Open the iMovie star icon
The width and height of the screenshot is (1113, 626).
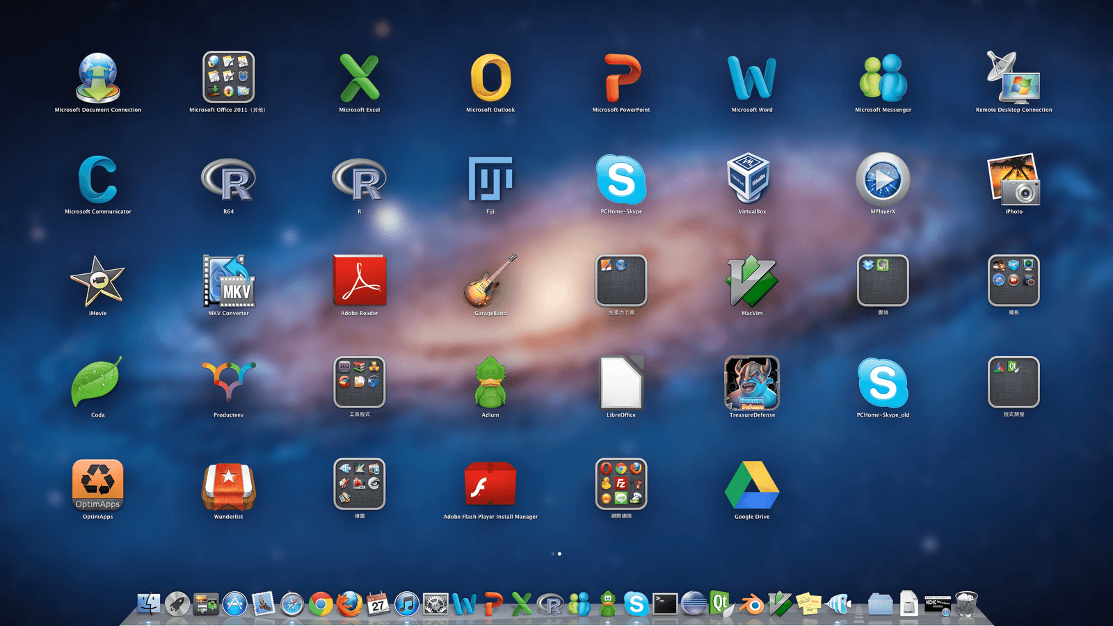tap(98, 281)
